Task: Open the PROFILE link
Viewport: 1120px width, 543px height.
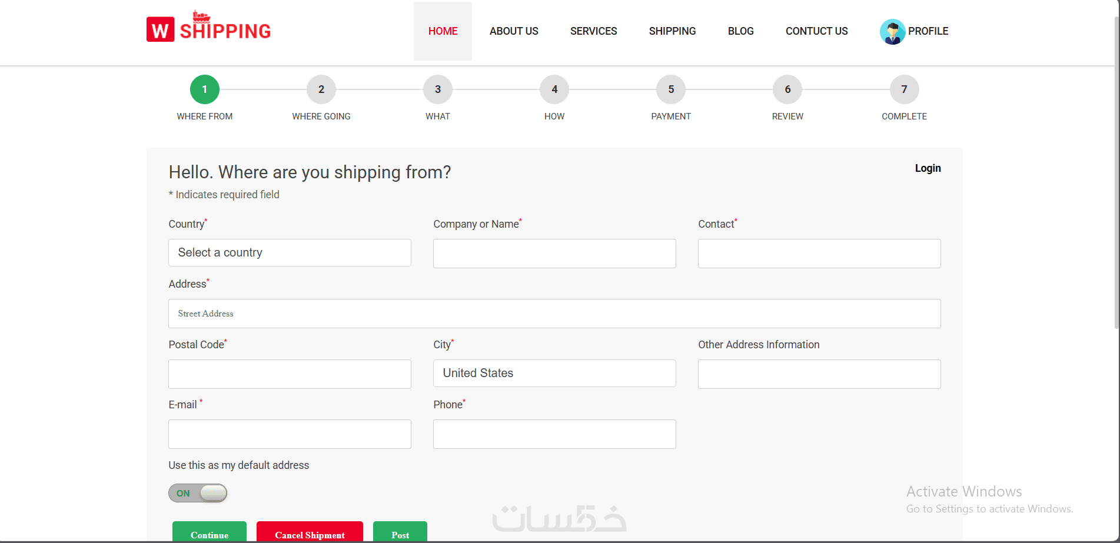Action: (x=928, y=31)
